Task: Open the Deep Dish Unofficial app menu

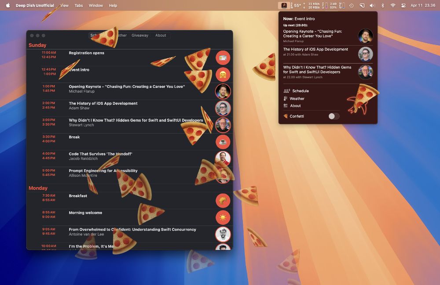Action: (35, 5)
